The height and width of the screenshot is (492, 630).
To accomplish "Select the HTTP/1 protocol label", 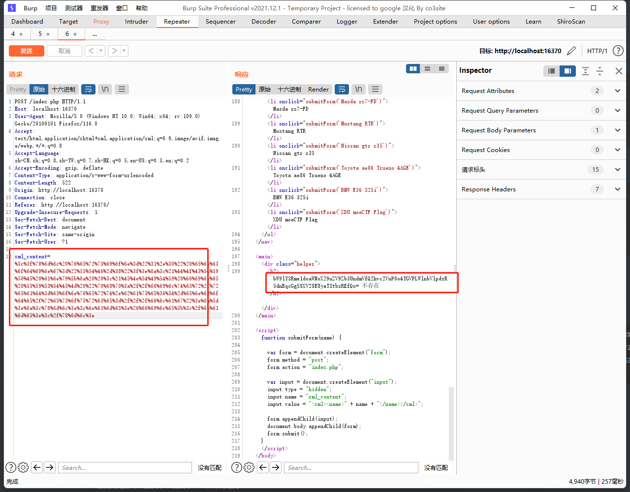I will [598, 51].
